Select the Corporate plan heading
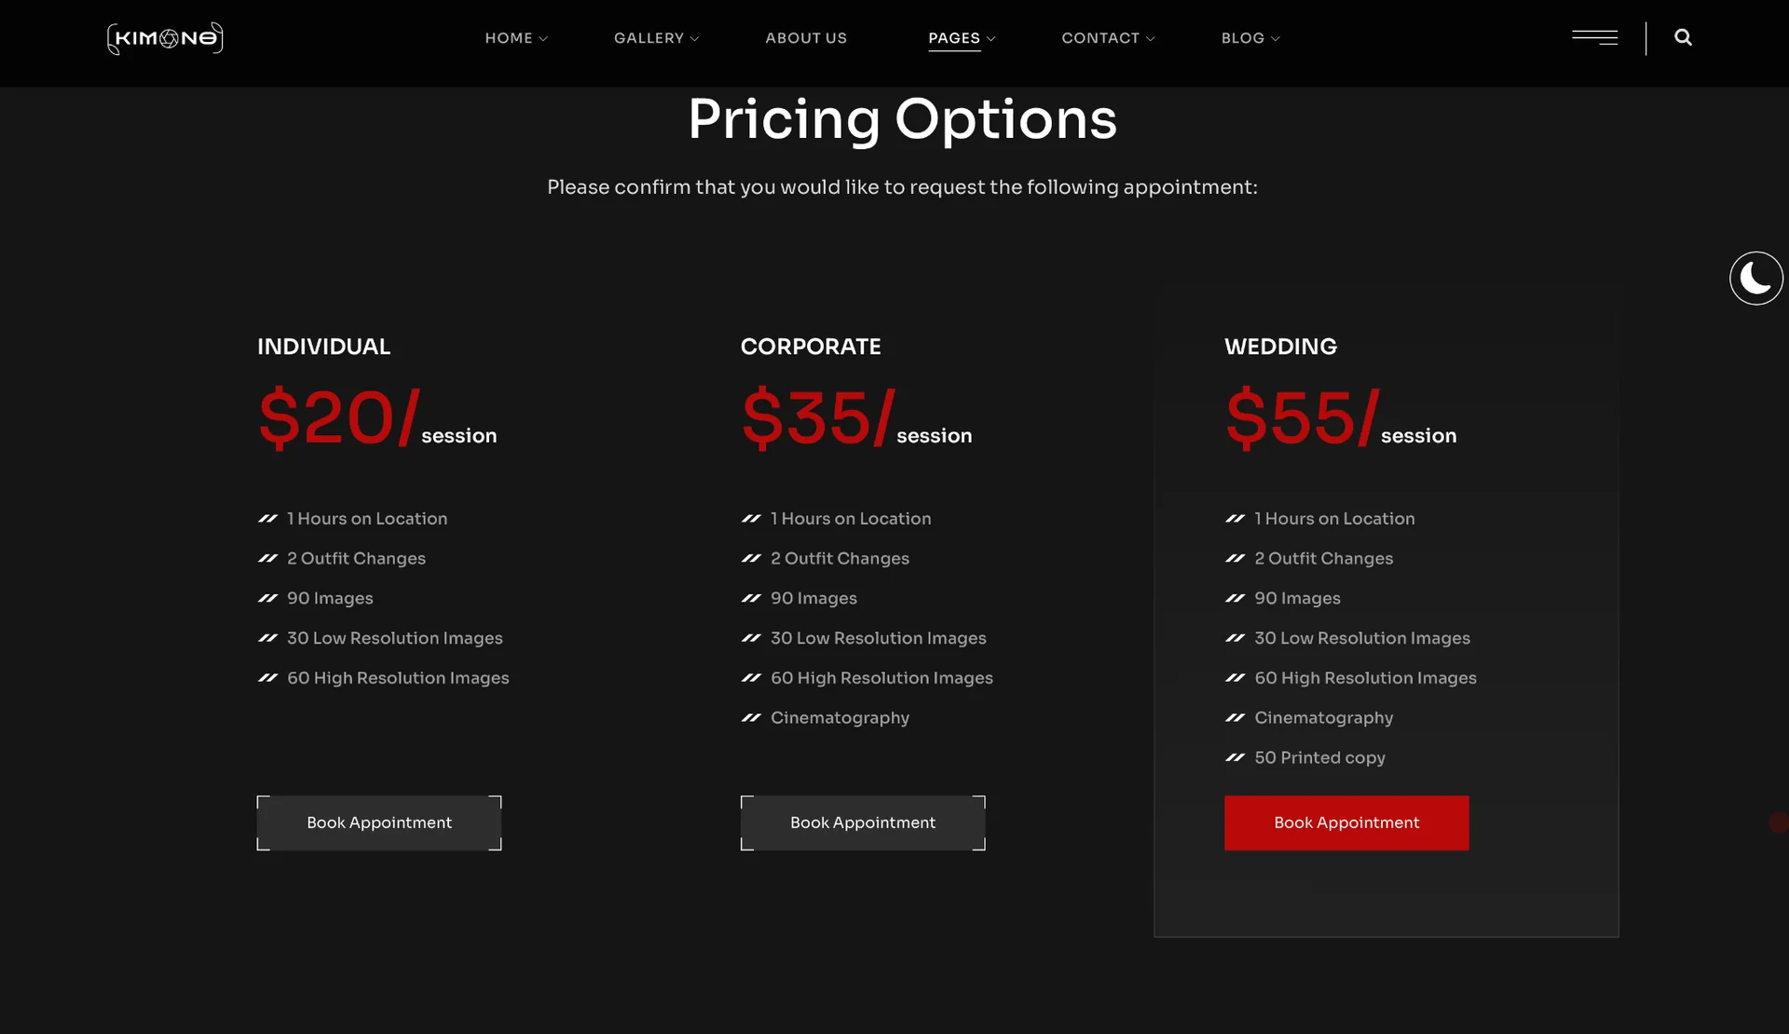Image resolution: width=1789 pixels, height=1034 pixels. coord(811,347)
